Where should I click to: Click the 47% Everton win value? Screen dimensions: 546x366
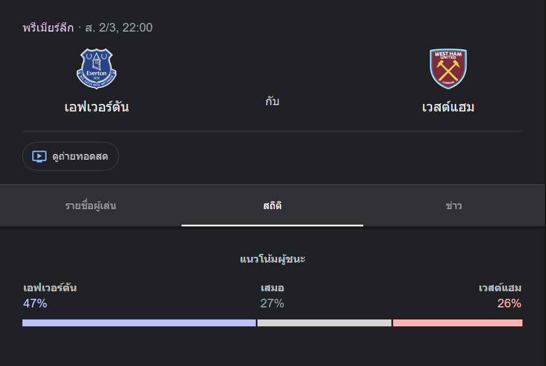pos(35,303)
